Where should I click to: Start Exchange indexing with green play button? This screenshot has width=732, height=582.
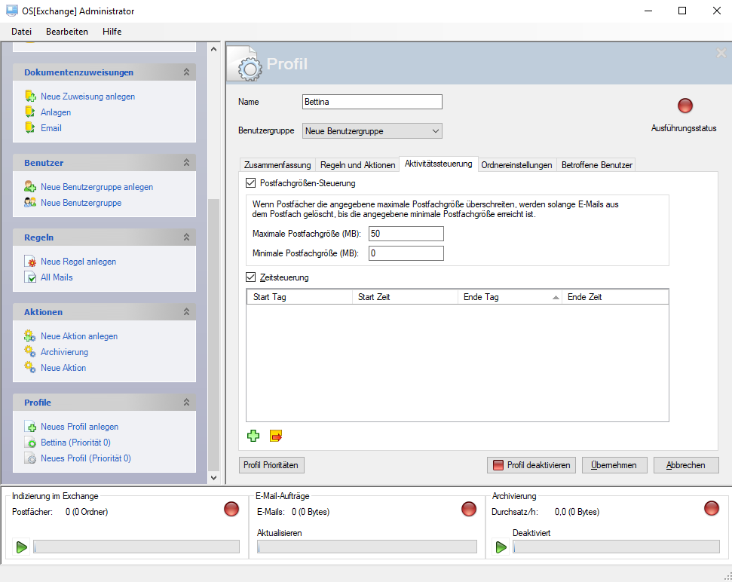22,547
